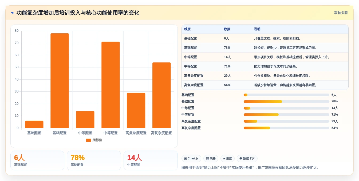Screen dimensions: 359x181
Task: Click the 双轴关联 label in header
Action: point(341,13)
